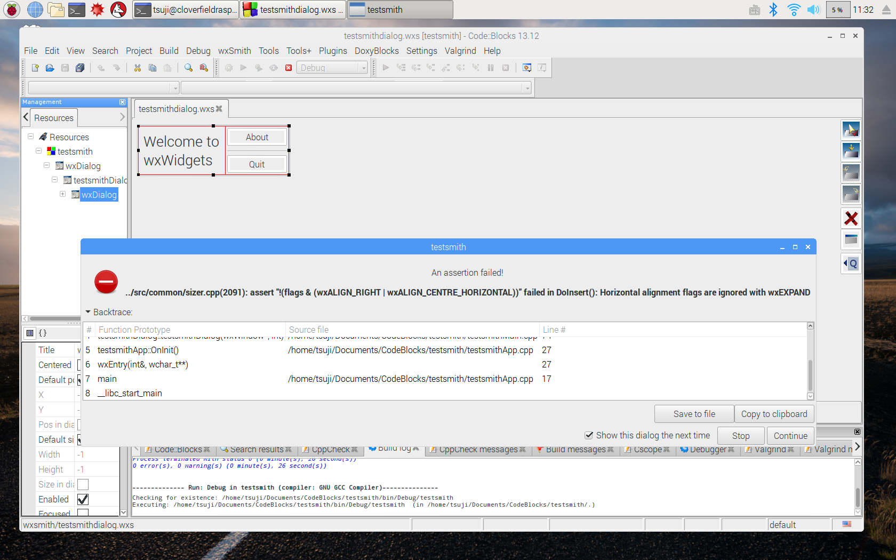Switch to Search results tab
Viewport: 896px width, 560px height.
point(256,450)
